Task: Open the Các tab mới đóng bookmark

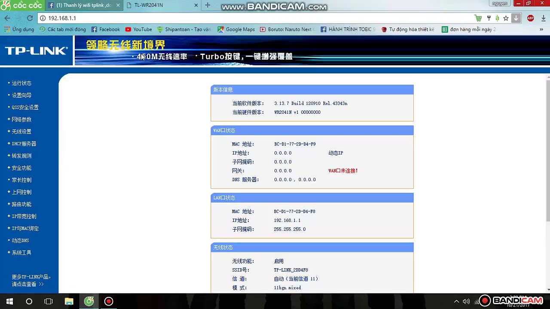Action: coord(63,29)
